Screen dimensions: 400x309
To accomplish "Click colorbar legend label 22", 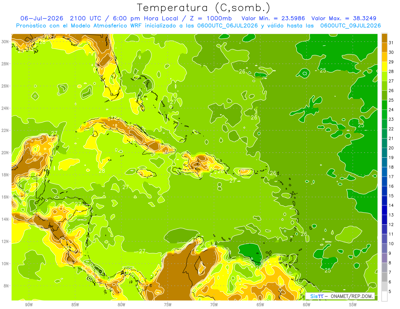I will point(391,129).
